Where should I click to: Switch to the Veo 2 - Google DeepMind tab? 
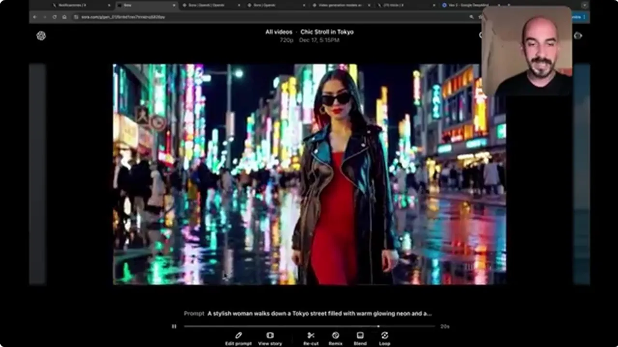[x=471, y=5]
